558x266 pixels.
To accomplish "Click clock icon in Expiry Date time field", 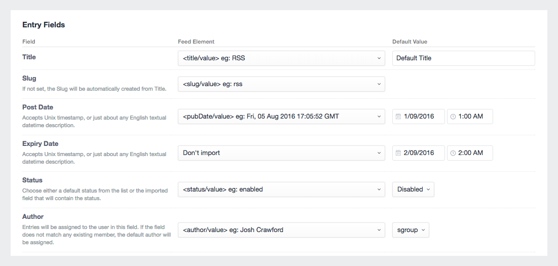I will [x=453, y=153].
